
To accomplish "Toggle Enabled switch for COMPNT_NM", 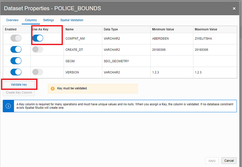I will (x=16, y=38).
